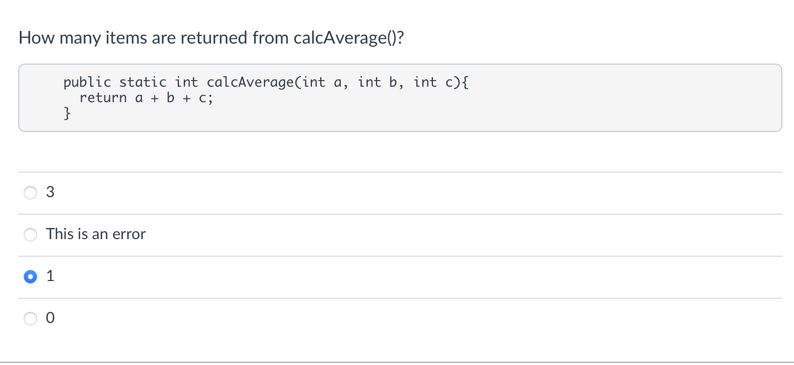Click the "static" keyword in the code
Viewport: 794px width, 365px height.
pos(143,82)
